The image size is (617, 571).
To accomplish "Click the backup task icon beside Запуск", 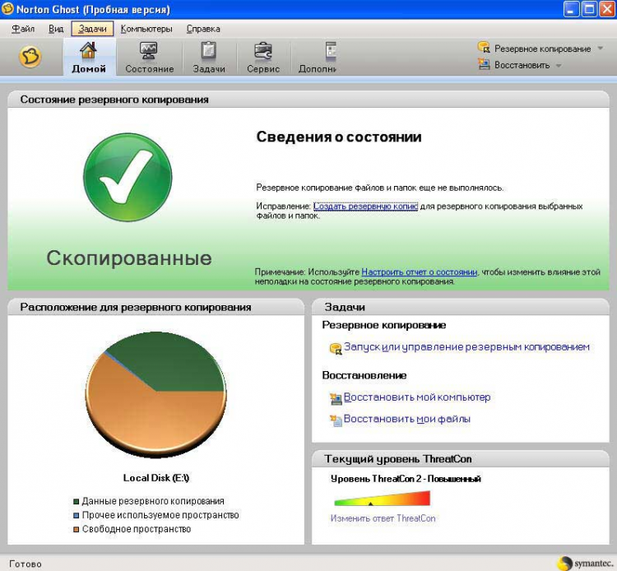I will point(336,349).
